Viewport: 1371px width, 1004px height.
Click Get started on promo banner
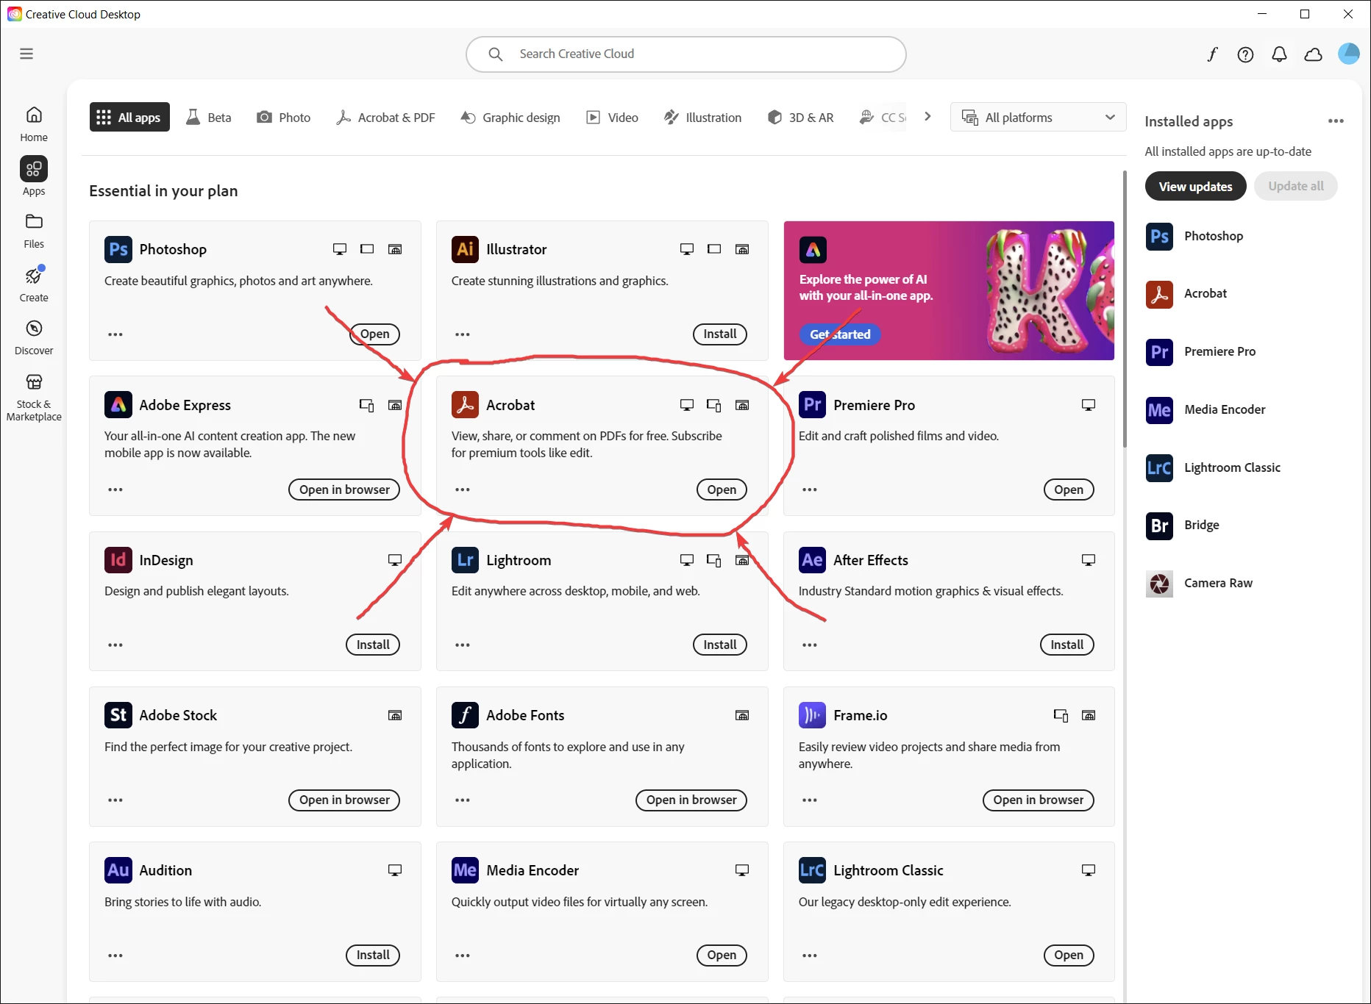840,334
